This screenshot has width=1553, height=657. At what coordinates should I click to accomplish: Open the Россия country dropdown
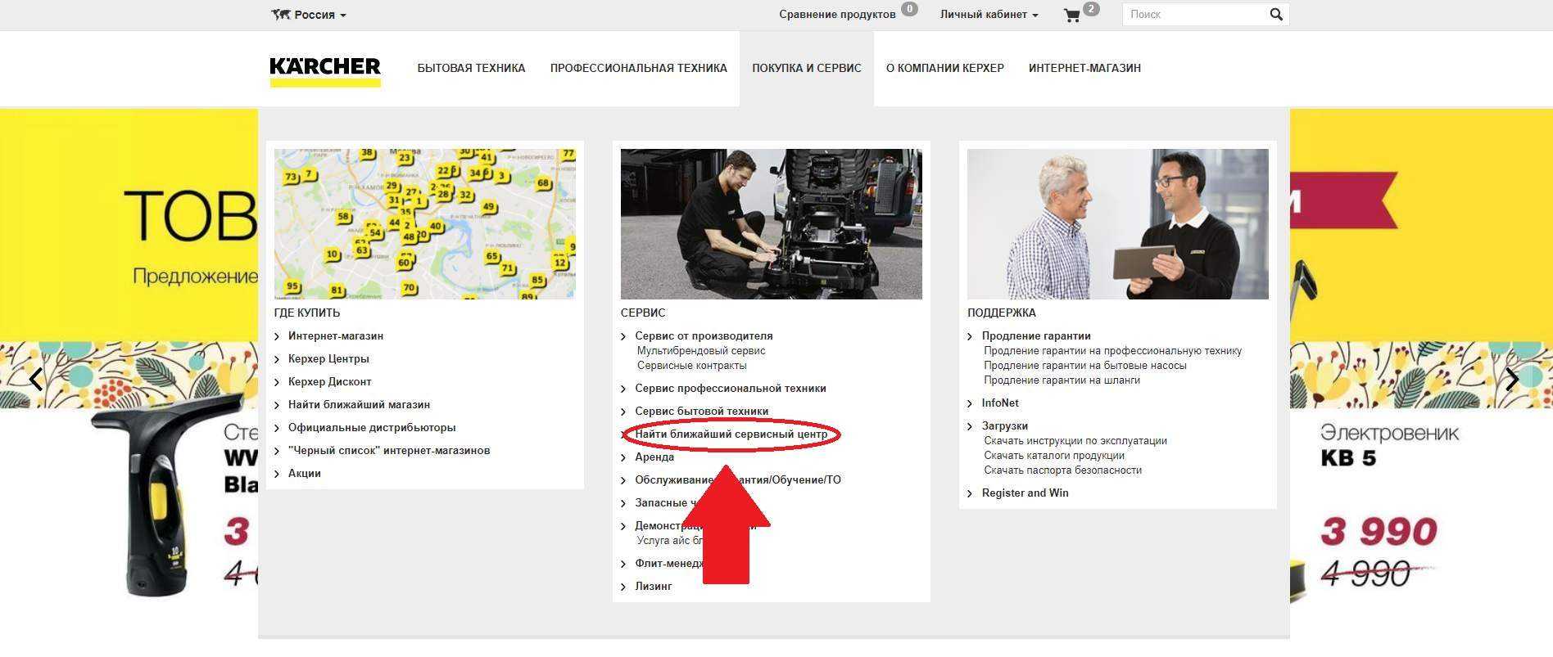(315, 15)
